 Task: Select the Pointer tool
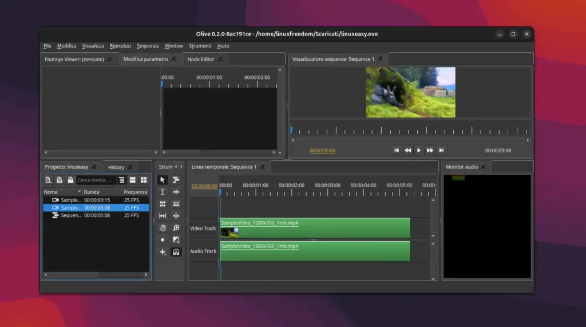tap(162, 180)
